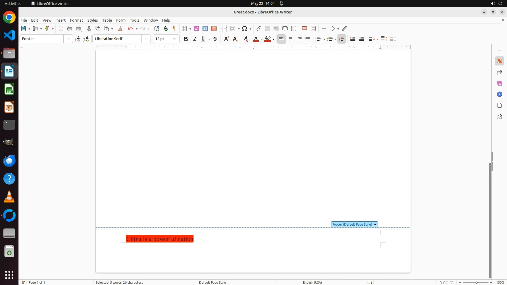The image size is (507, 285).
Task: Open the Gallery sidebar panel
Action: pyautogui.click(x=499, y=83)
